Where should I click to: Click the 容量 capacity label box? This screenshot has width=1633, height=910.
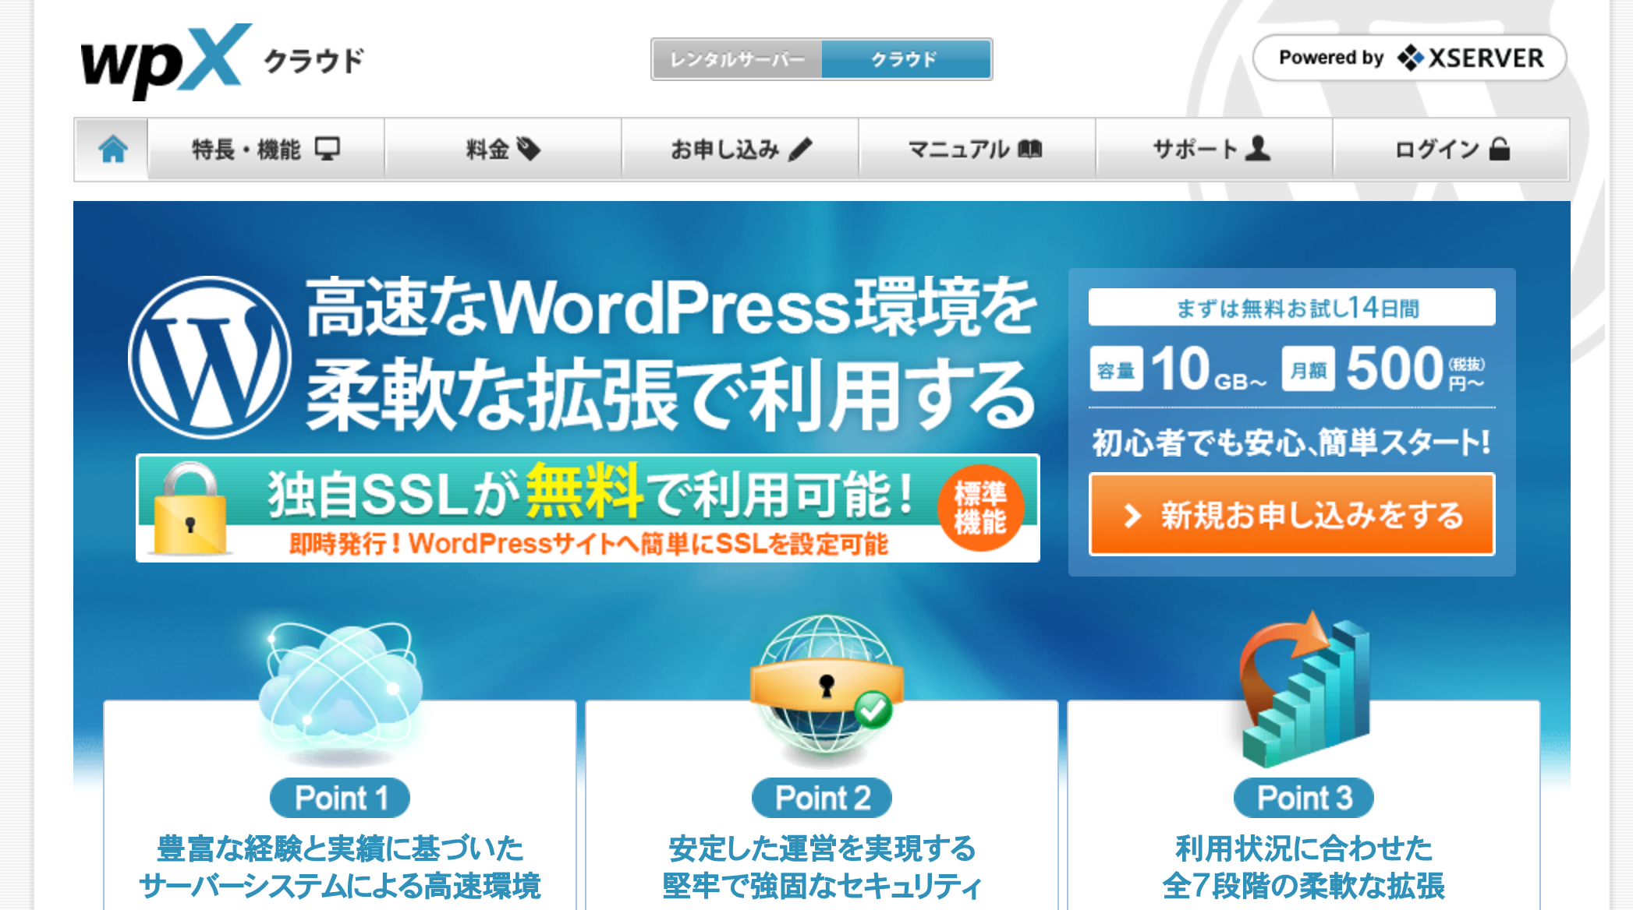1116,369
